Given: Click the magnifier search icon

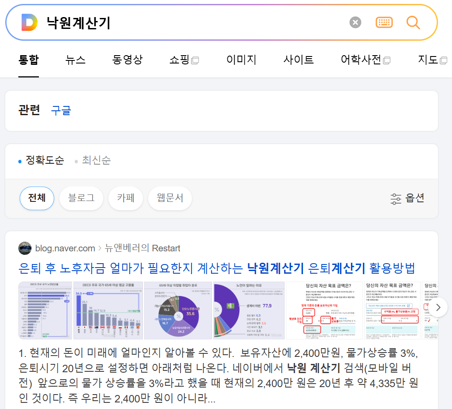Looking at the screenshot, I should (413, 22).
